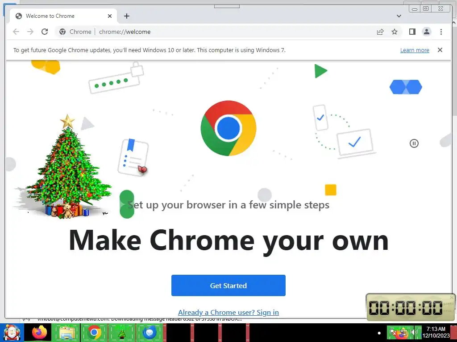Image resolution: width=457 pixels, height=342 pixels.
Task: Open a new tab with plus button
Action: 126,16
